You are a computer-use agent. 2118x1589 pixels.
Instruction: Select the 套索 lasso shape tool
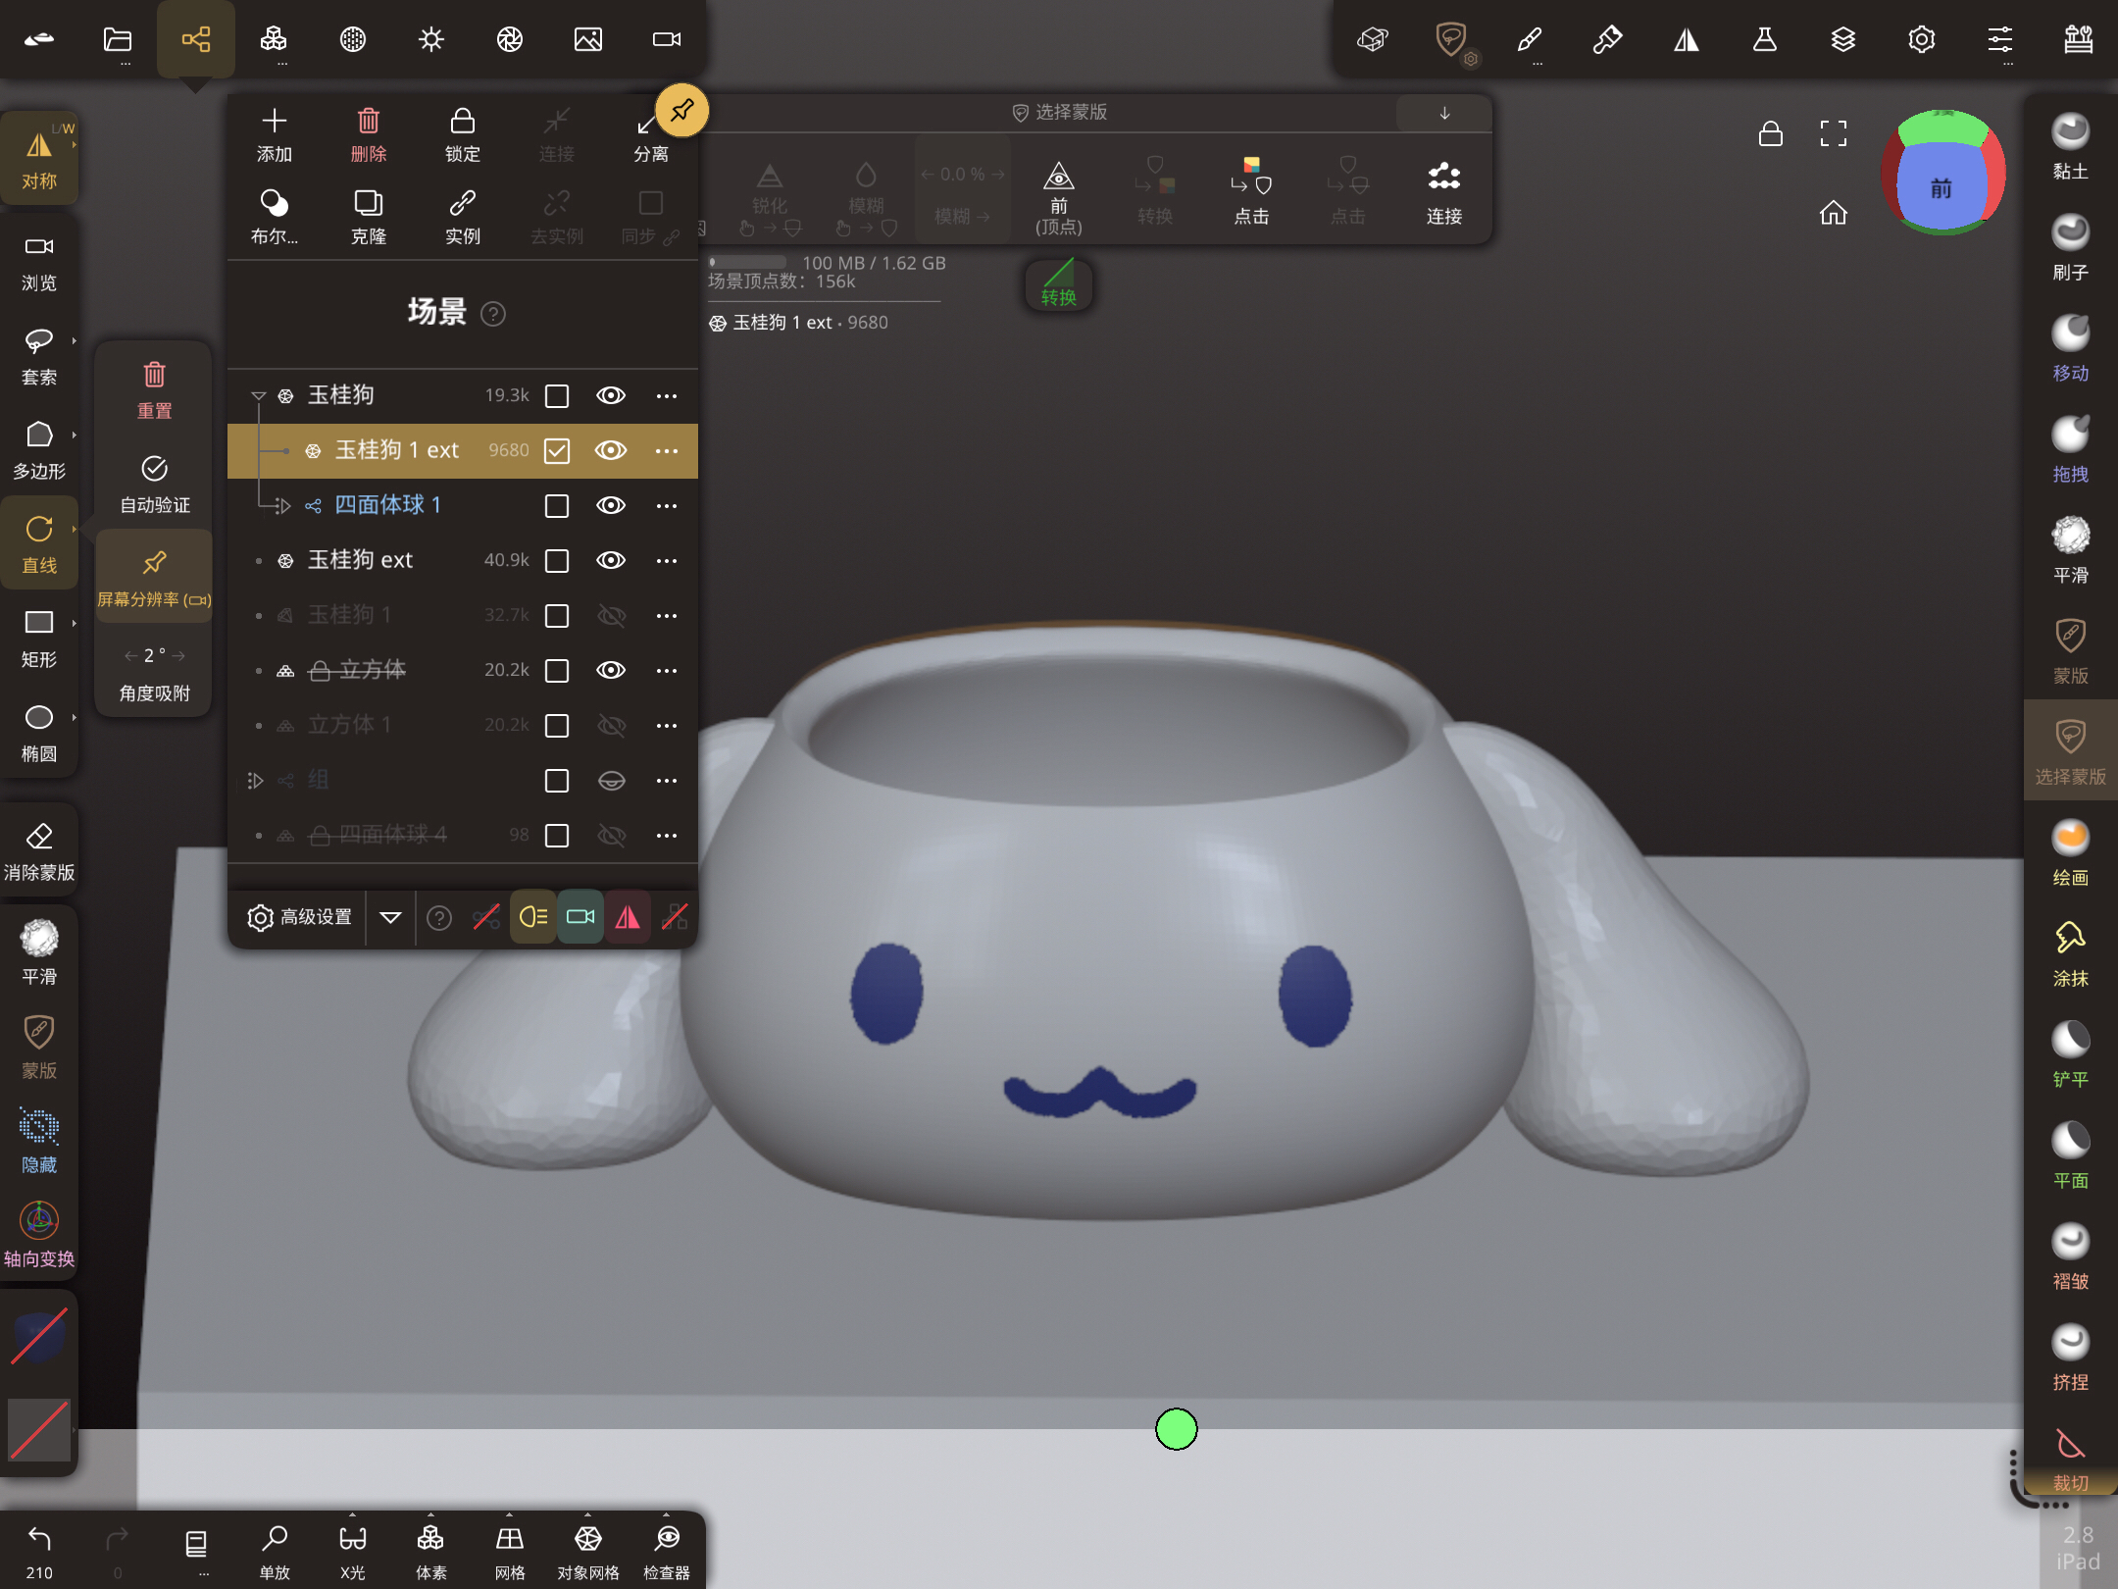pos(38,355)
